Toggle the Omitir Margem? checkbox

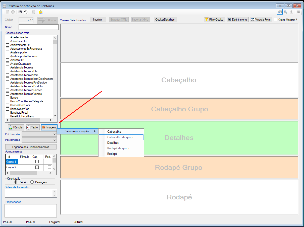click(x=276, y=20)
